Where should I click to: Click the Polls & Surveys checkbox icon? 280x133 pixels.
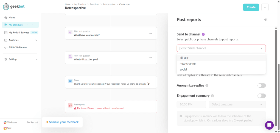pyautogui.click(x=6, y=32)
